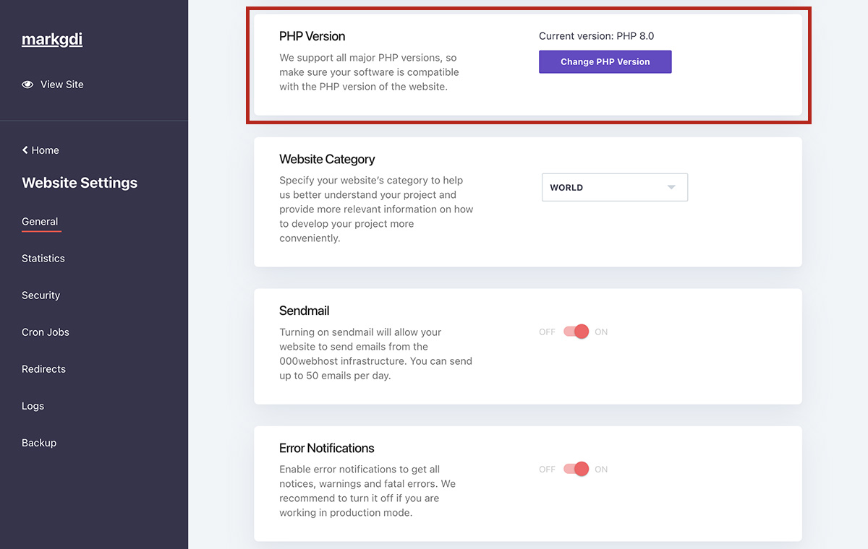
Task: Click the ON label beside Error Notifications toggle
Action: pyautogui.click(x=601, y=470)
